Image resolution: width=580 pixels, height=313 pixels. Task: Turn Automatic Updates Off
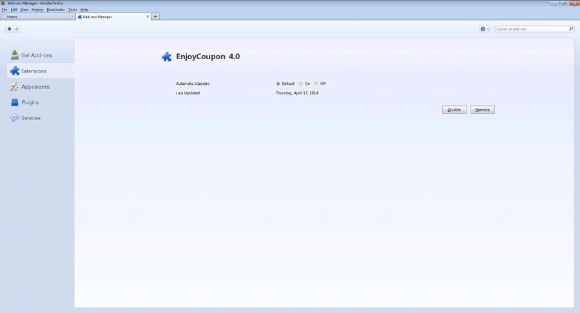tap(316, 84)
